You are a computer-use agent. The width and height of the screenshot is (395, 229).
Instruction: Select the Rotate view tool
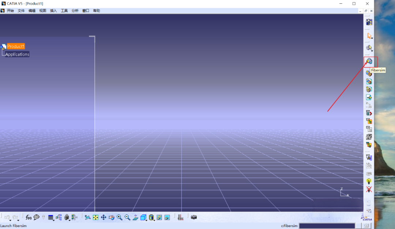click(x=112, y=217)
